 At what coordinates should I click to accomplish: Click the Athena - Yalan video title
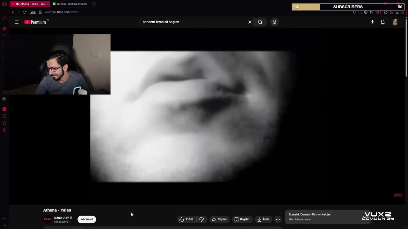point(57,210)
